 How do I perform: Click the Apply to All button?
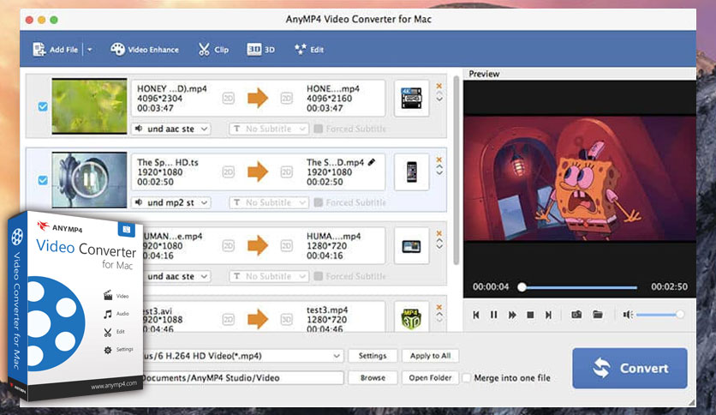click(430, 356)
